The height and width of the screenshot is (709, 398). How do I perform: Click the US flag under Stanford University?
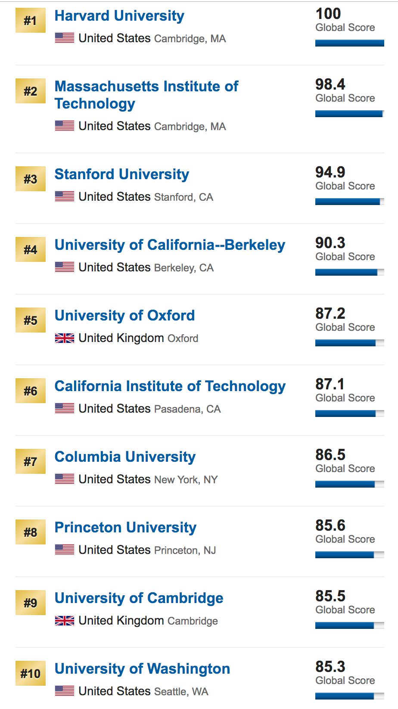point(65,197)
